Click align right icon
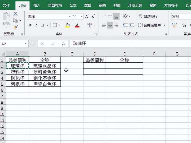 (116, 25)
